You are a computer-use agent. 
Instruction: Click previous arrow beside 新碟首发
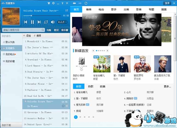pyautogui.click(x=93, y=51)
